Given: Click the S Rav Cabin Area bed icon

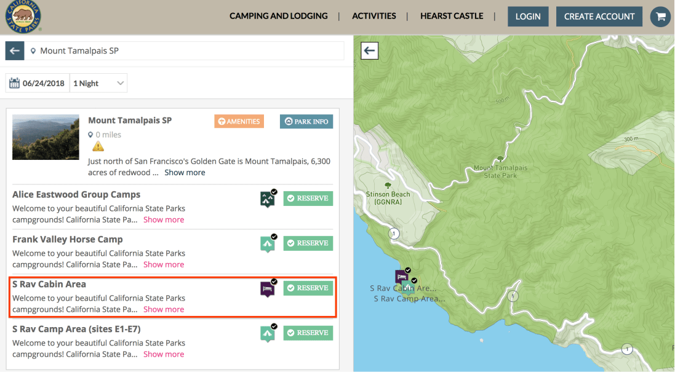Looking at the screenshot, I should (x=268, y=288).
